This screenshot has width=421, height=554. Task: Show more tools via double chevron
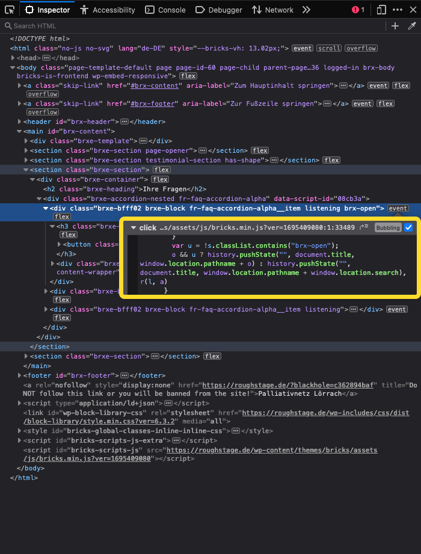[x=306, y=10]
